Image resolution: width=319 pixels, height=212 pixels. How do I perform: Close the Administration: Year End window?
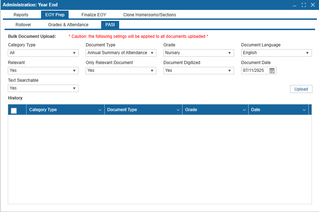tap(313, 5)
